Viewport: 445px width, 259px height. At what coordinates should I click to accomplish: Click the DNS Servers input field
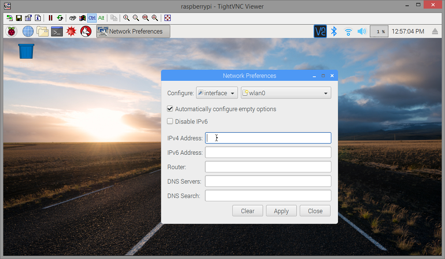(x=268, y=181)
